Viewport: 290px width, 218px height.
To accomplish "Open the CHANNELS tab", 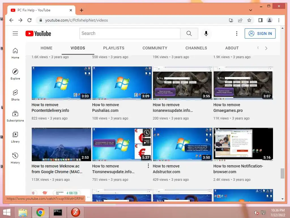I will pyautogui.click(x=196, y=48).
